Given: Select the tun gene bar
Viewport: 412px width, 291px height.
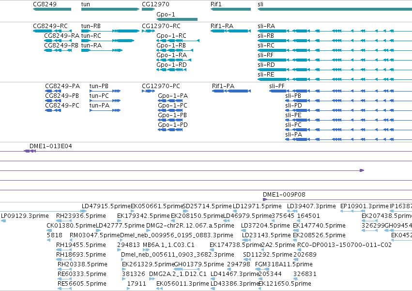Looking at the screenshot, I should click(x=110, y=9).
